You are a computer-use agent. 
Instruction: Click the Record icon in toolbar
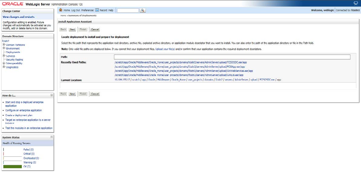click(97, 10)
